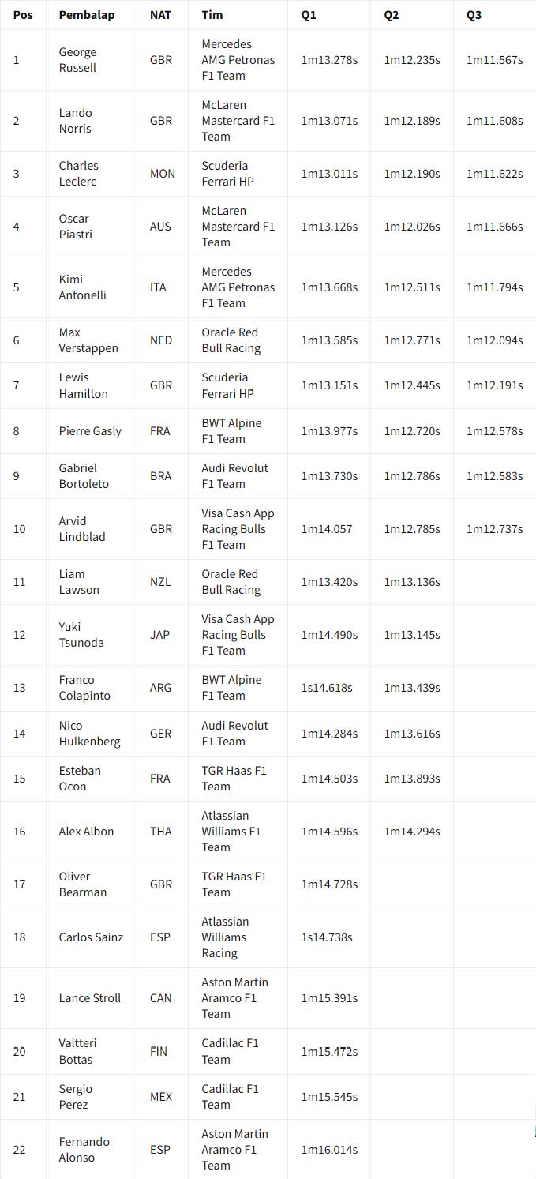536x1179 pixels.
Task: Click the Q3 column header
Action: 474,15
